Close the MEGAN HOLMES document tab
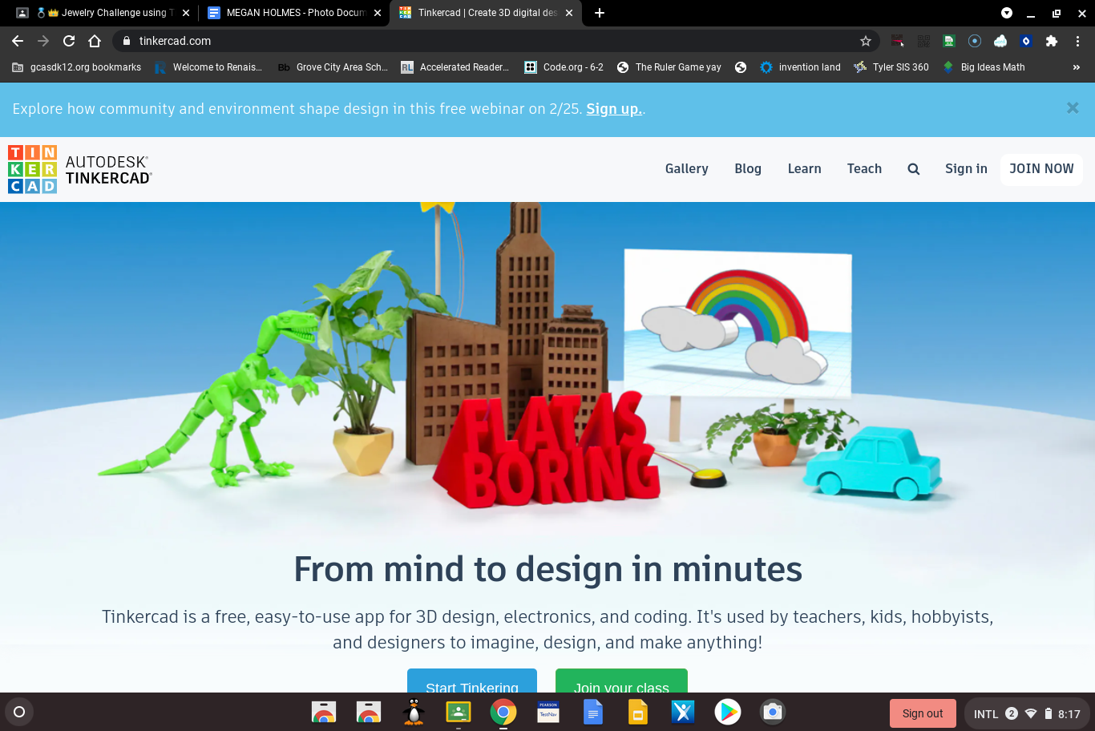The height and width of the screenshot is (731, 1095). click(378, 13)
